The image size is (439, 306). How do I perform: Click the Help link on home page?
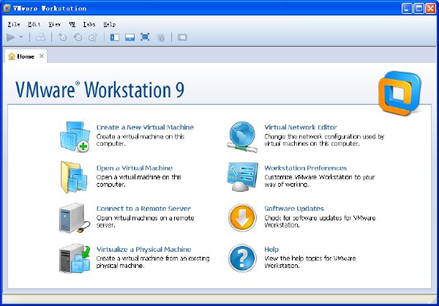[x=271, y=250]
